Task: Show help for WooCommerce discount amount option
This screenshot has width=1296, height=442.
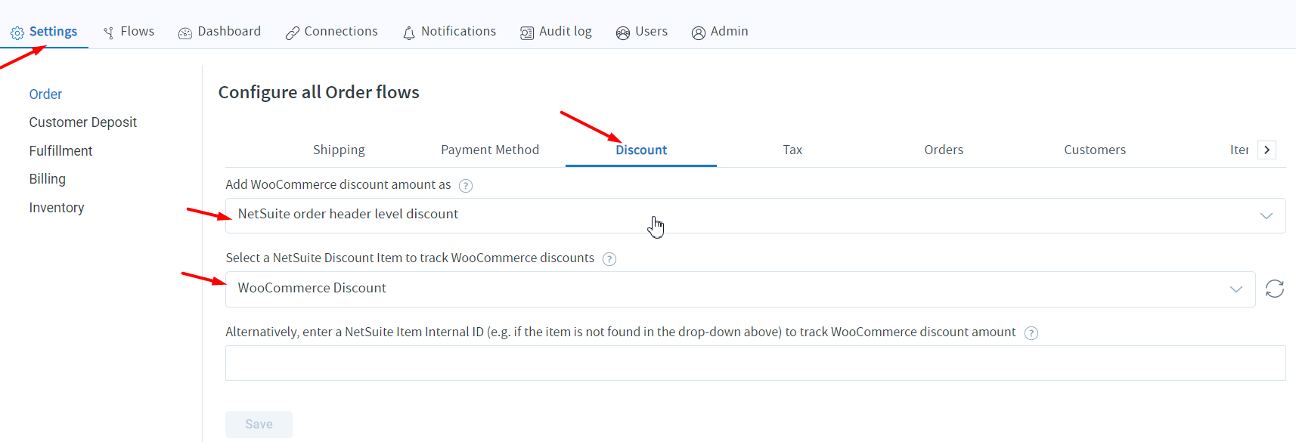Action: 466,186
